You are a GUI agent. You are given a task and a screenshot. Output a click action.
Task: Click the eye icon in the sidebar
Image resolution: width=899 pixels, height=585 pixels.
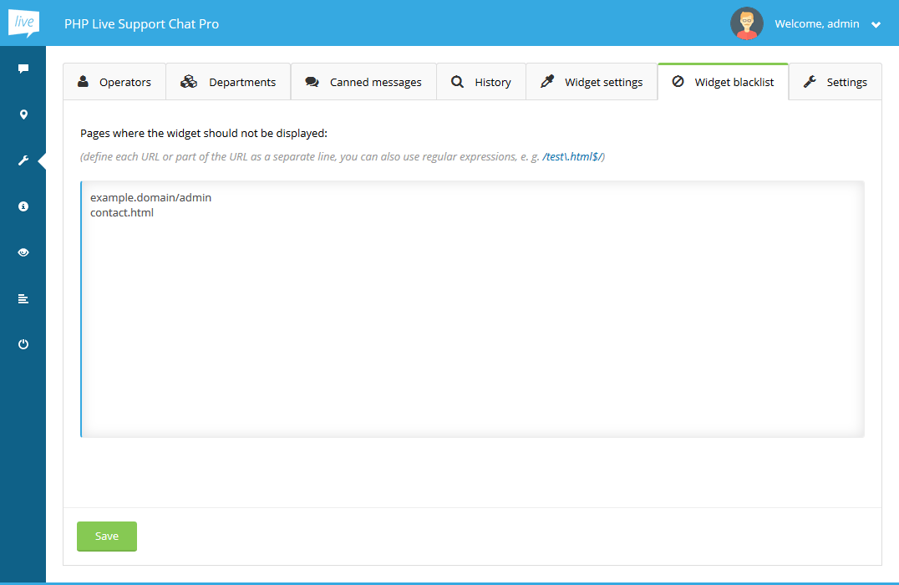[23, 252]
